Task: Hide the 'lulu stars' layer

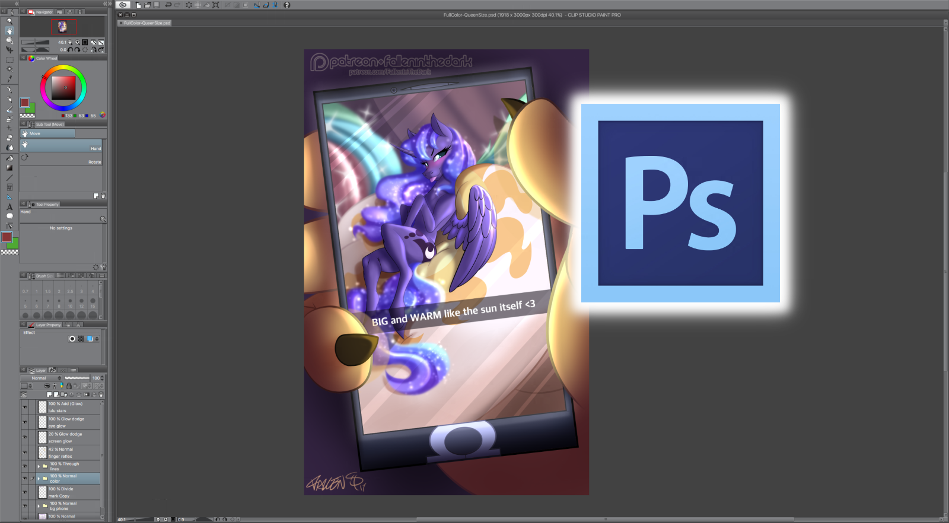Action: (x=25, y=407)
